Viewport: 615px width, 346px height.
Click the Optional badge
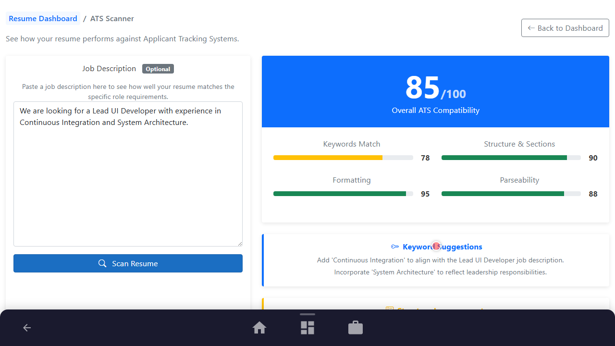pos(158,69)
